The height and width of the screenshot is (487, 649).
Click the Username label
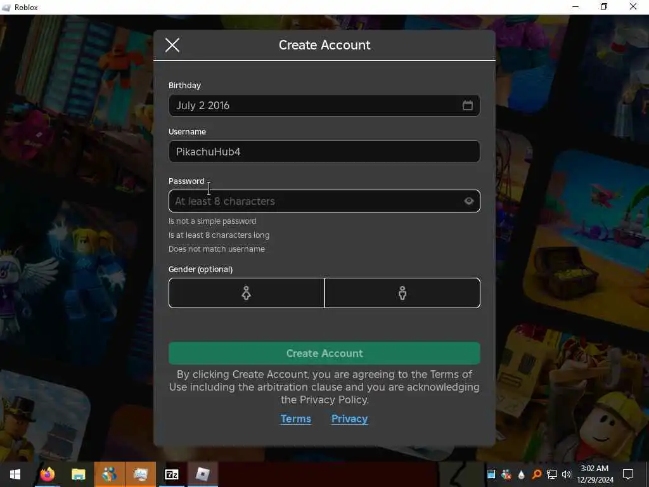[x=187, y=132]
